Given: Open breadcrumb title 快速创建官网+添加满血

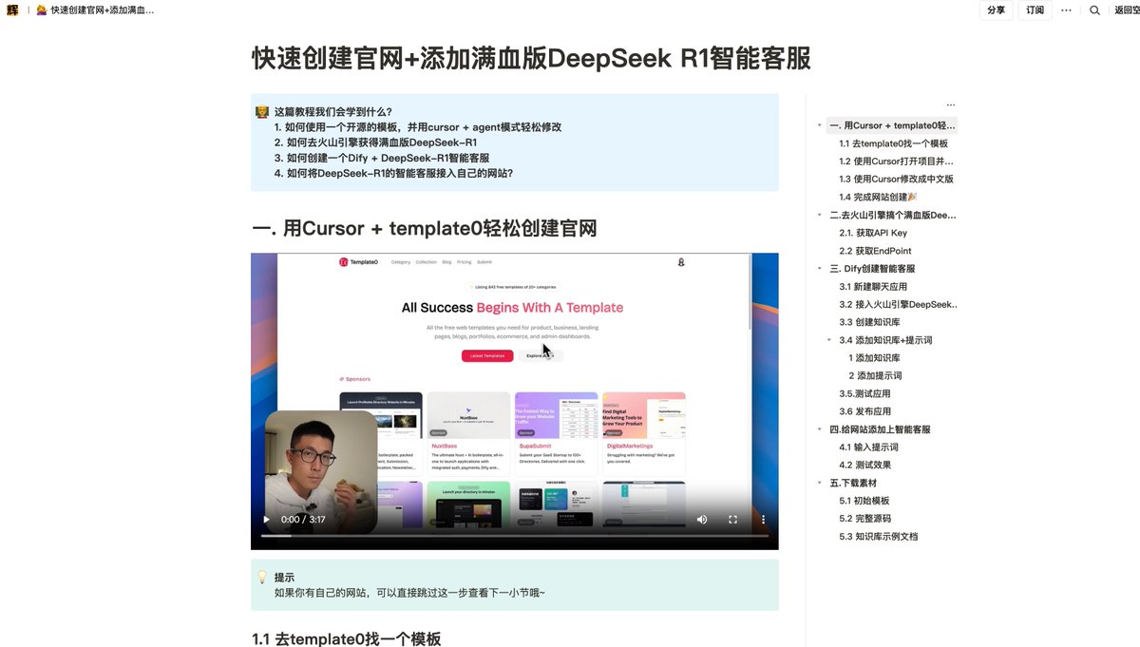Looking at the screenshot, I should click(103, 10).
